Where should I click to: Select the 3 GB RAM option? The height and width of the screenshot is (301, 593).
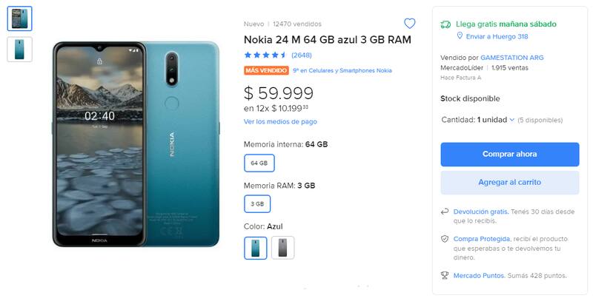[x=258, y=203]
